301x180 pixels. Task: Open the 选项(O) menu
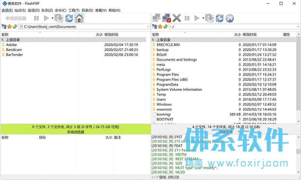click(34, 10)
